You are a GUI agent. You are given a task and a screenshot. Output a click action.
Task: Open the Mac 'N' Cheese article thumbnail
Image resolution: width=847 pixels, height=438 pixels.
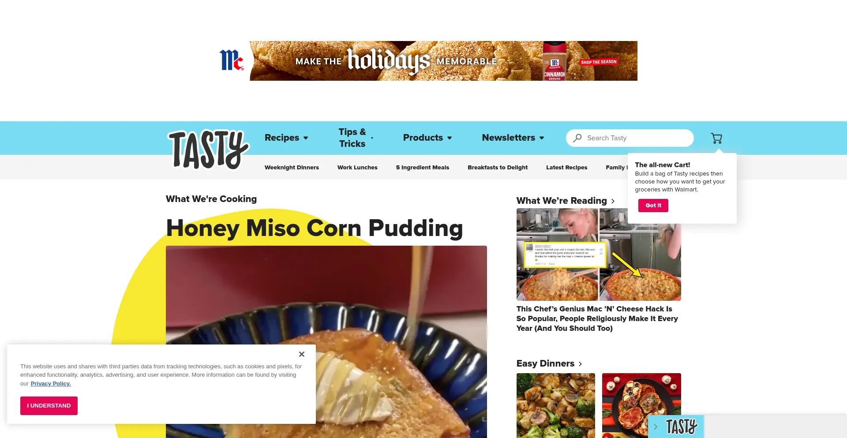(599, 255)
